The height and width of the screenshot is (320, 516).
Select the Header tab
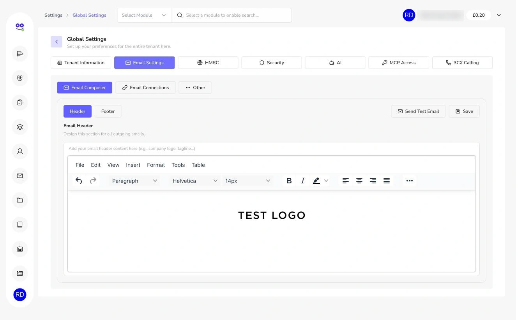pos(78,111)
